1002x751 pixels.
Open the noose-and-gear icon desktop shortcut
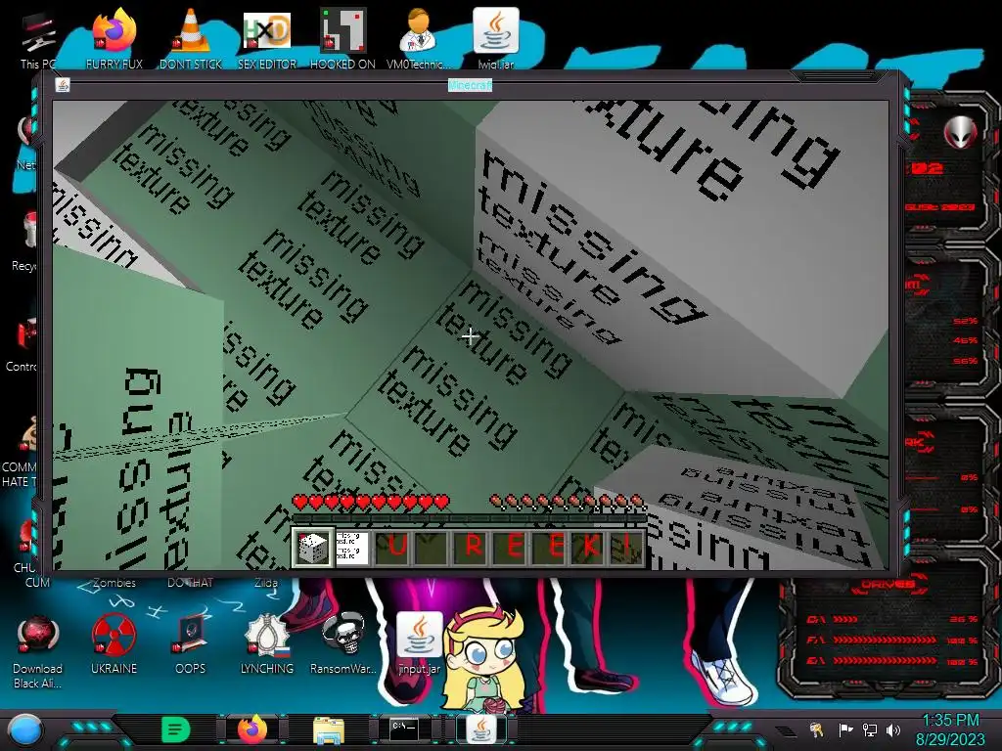[x=267, y=643]
